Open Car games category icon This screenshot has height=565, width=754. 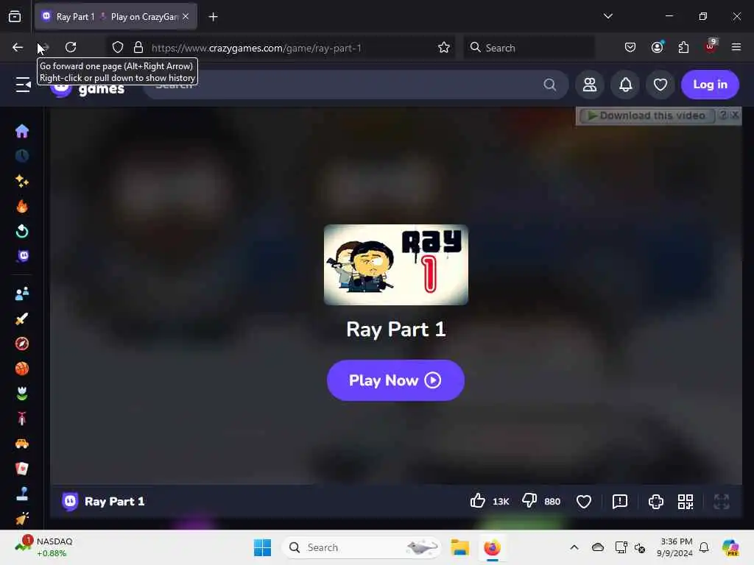(x=22, y=444)
